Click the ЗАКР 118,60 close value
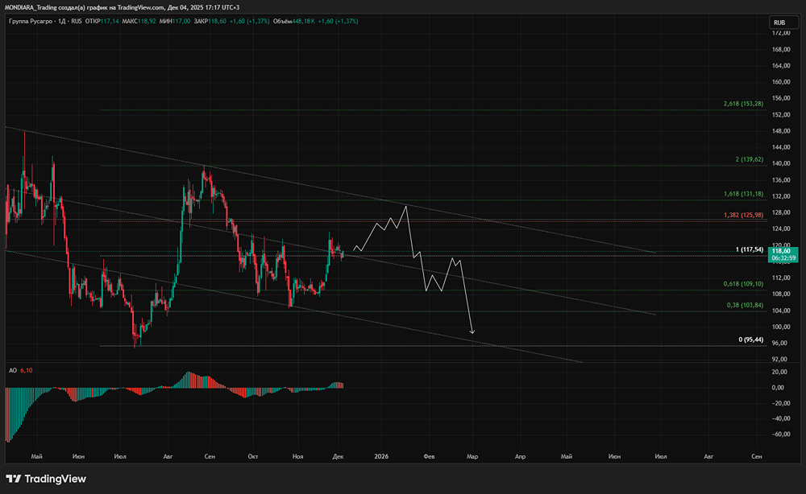Image resolution: width=806 pixels, height=494 pixels. point(210,22)
